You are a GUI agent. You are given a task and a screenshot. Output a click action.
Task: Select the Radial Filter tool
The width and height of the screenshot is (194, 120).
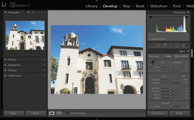coord(177,45)
